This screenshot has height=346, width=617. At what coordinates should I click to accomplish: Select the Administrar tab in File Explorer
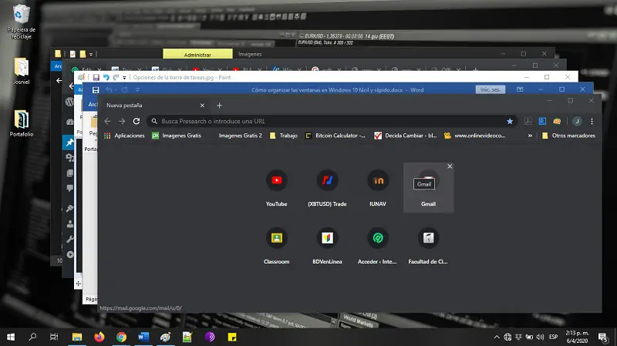pos(197,54)
